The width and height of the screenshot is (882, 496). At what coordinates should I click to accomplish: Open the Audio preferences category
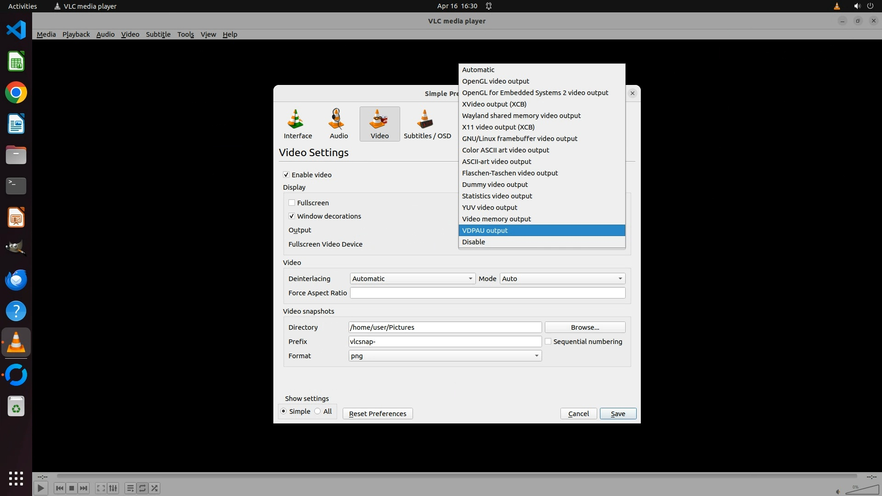(x=339, y=124)
